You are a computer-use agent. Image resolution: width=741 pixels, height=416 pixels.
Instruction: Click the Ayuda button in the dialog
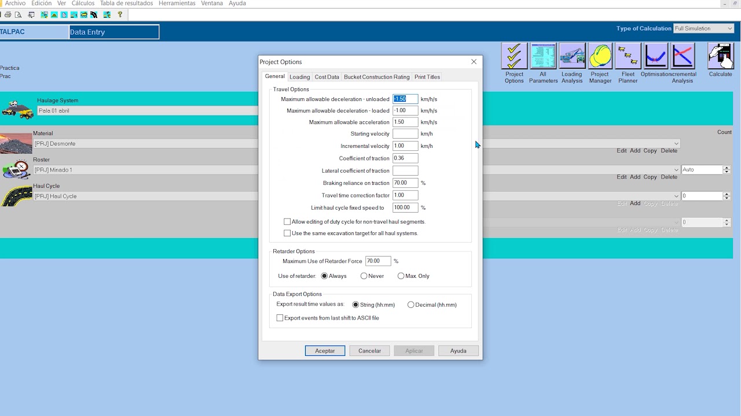click(x=458, y=351)
